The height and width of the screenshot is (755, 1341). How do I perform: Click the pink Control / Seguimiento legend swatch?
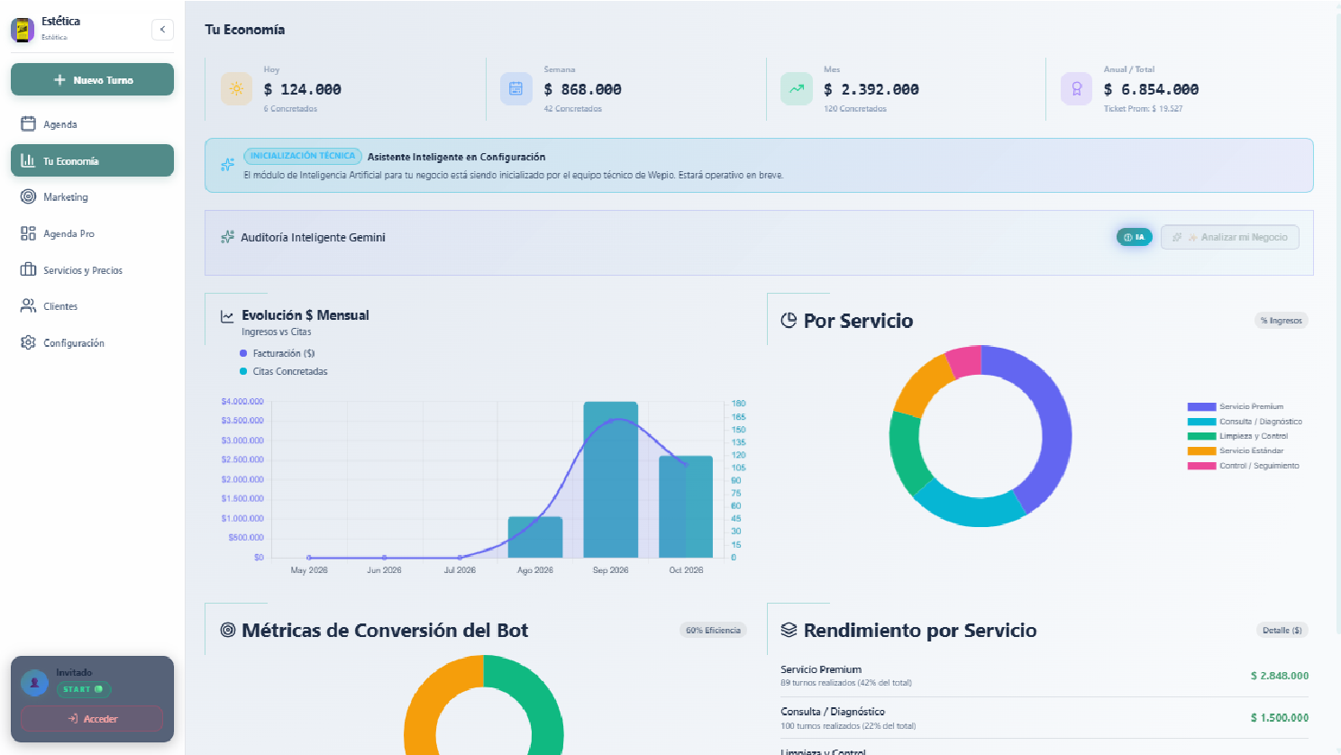coord(1201,466)
